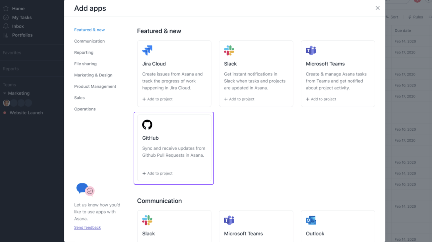Click the Due date column header
The image size is (432, 242).
tap(403, 31)
